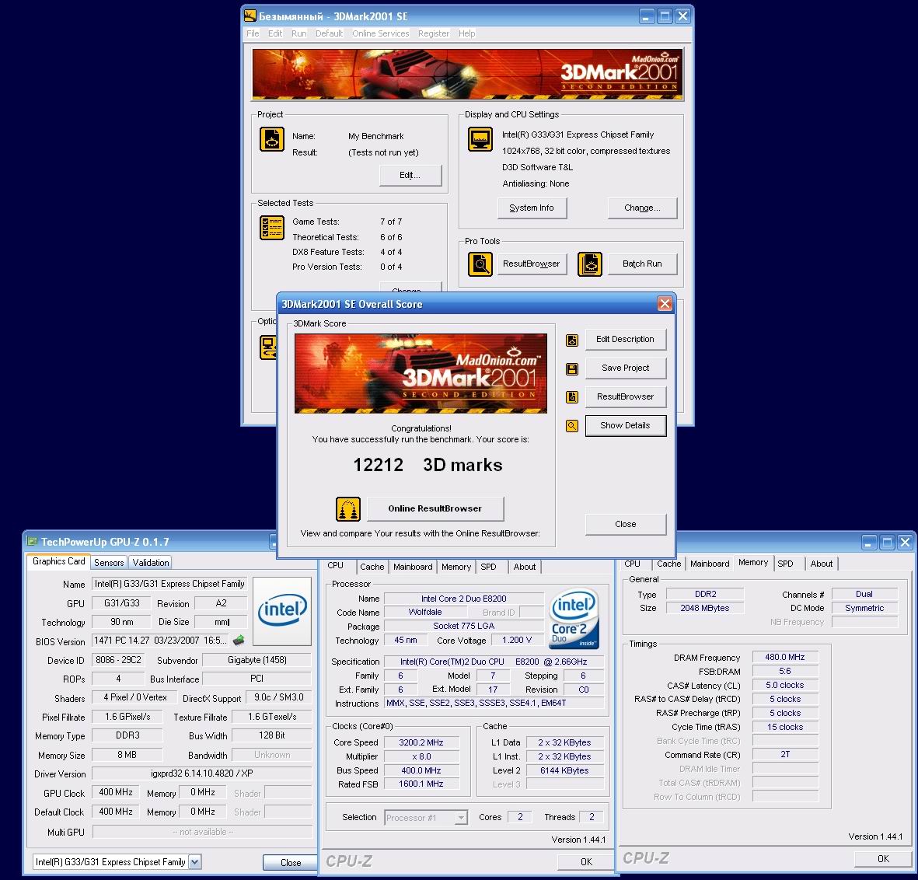Click the Pro Tools ResultBrowser magnifier icon
The image size is (918, 880).
pyautogui.click(x=480, y=264)
